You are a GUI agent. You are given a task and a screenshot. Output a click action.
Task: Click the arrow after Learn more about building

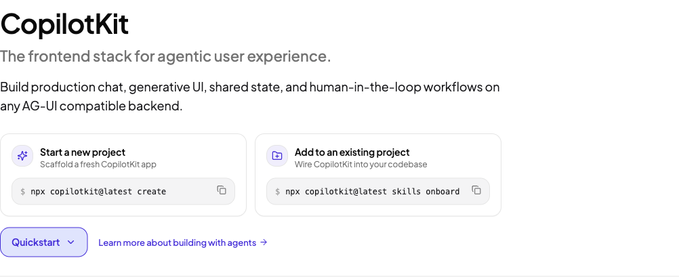[264, 242]
